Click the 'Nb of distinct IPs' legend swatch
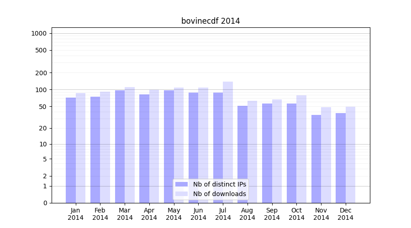The width and height of the screenshot is (411, 228). (181, 184)
